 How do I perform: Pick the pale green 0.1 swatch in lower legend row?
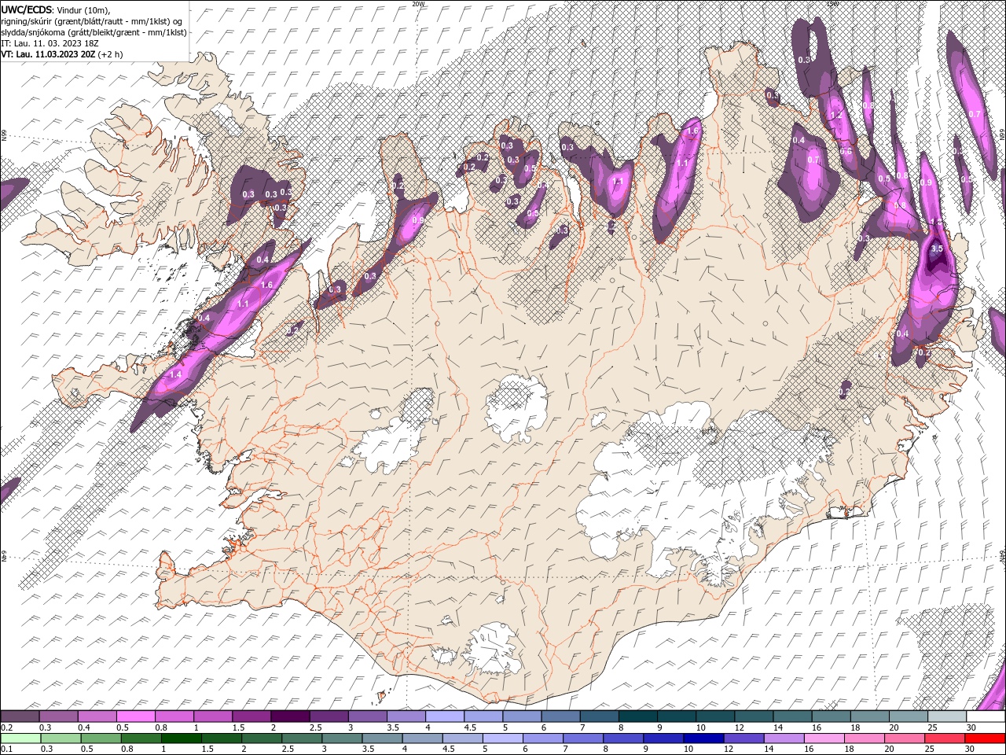click(20, 738)
